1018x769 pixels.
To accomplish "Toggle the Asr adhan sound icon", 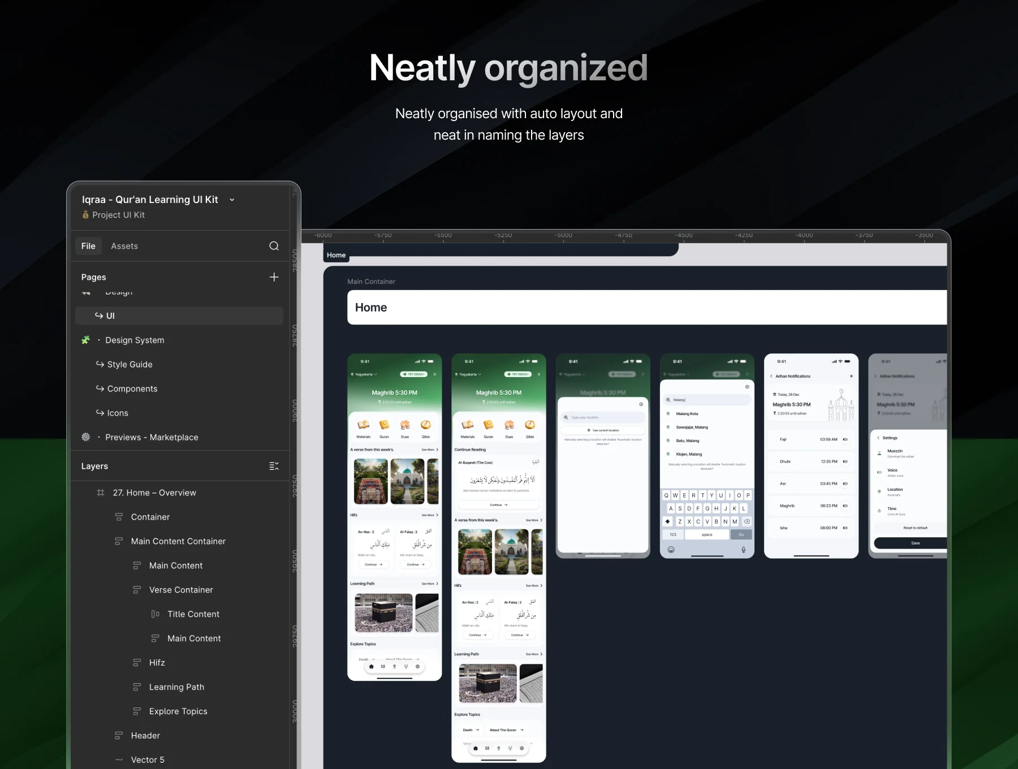I will 845,483.
